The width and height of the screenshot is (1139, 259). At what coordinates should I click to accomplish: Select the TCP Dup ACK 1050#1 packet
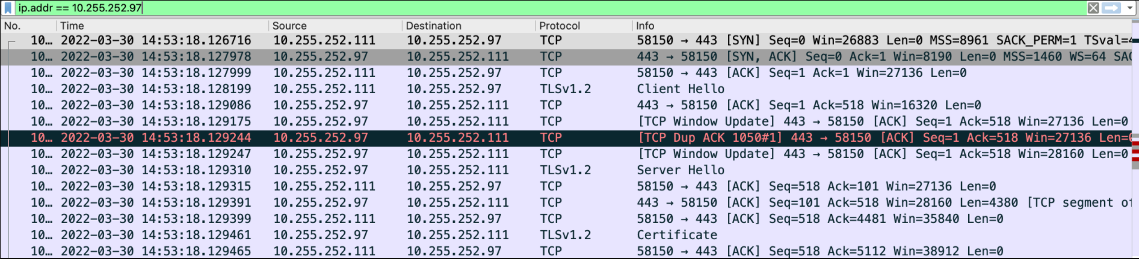coord(566,138)
